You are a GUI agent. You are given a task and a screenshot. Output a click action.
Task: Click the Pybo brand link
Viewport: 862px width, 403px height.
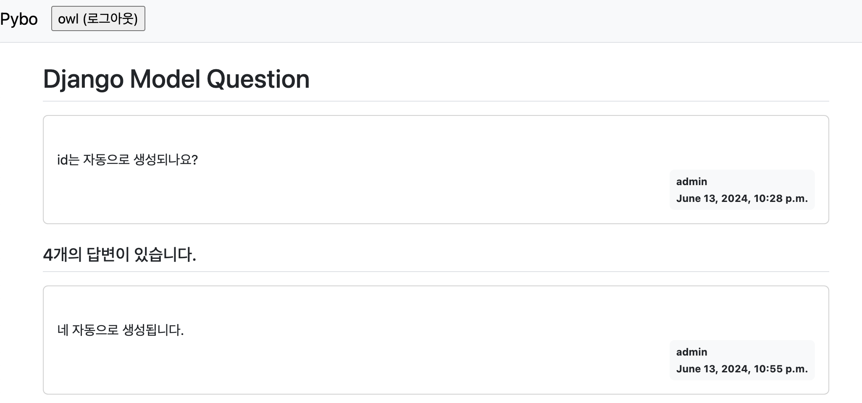point(19,19)
